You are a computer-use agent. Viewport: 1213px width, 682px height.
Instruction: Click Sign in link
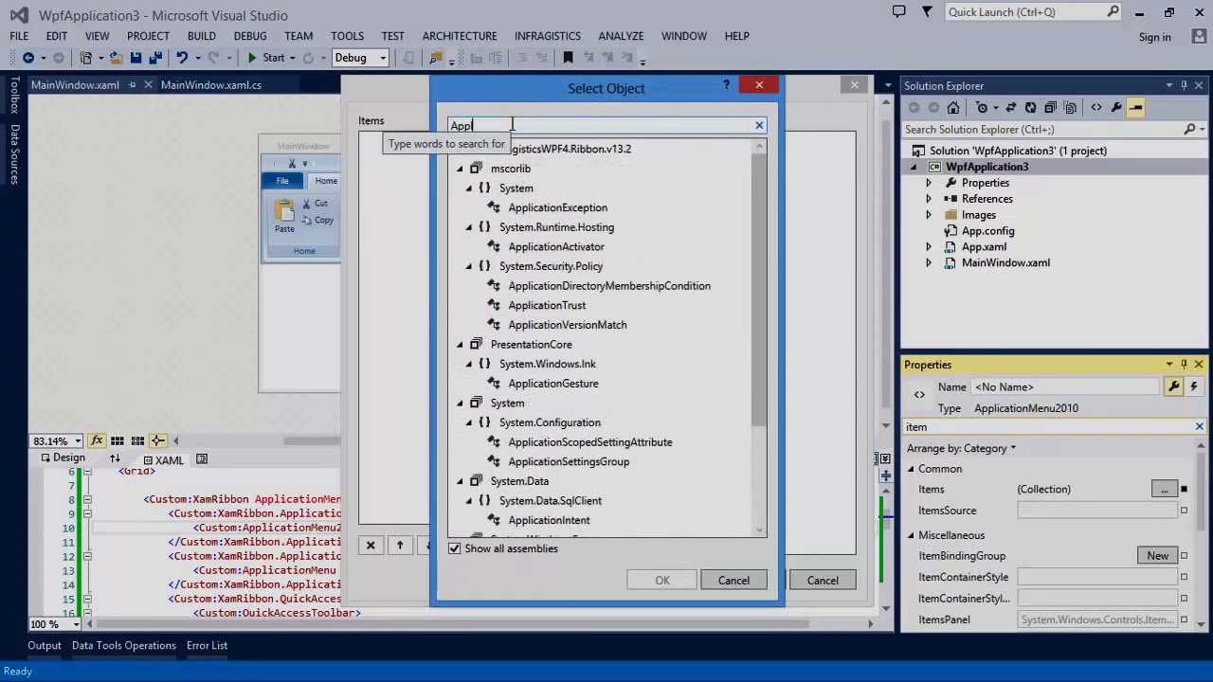tap(1154, 37)
